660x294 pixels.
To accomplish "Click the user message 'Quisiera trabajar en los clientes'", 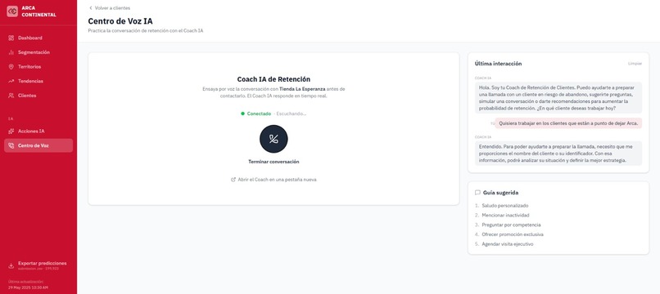I will pos(568,123).
